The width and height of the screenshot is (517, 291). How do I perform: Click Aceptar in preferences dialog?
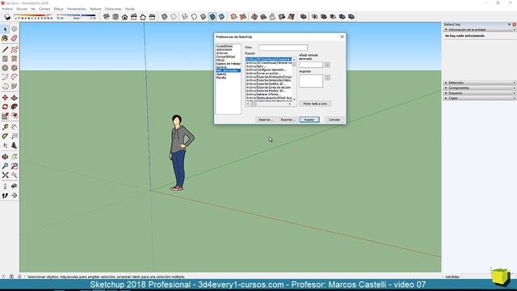309,120
